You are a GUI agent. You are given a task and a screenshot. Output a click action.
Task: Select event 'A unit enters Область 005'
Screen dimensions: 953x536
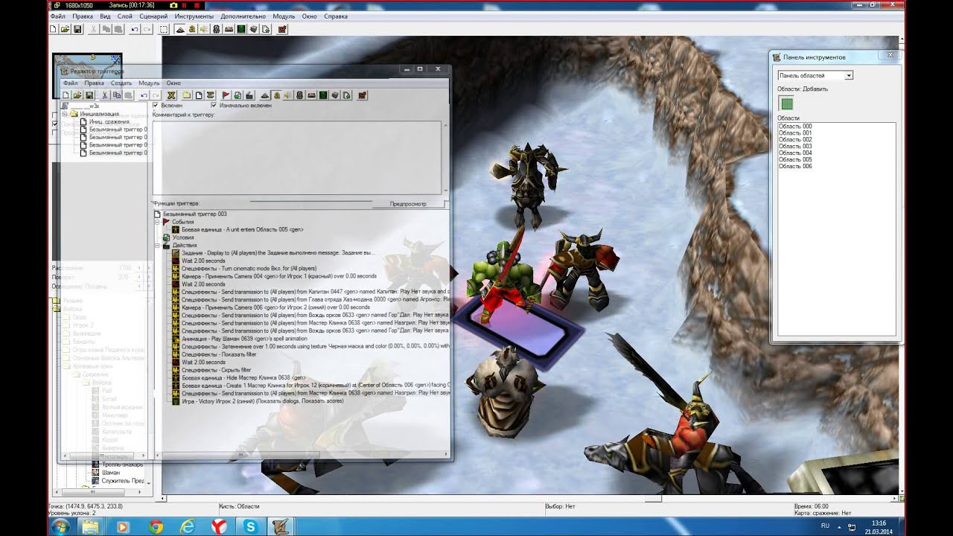point(242,230)
